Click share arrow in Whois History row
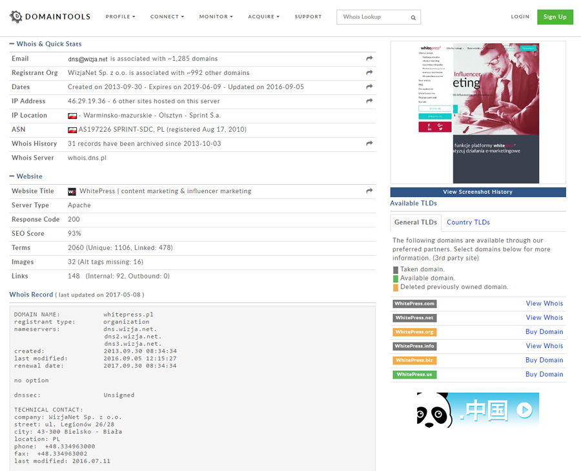This screenshot has height=471, width=581. [x=369, y=144]
